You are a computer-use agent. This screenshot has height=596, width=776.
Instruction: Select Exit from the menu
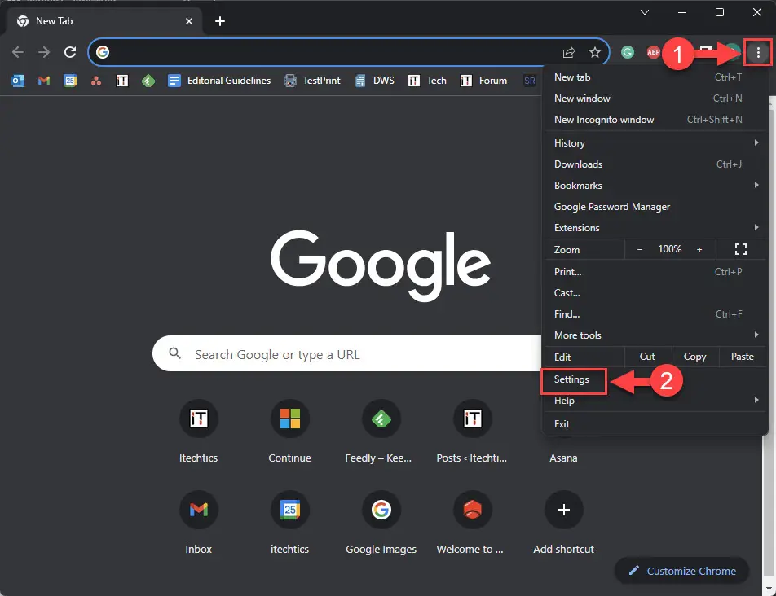[656, 424]
